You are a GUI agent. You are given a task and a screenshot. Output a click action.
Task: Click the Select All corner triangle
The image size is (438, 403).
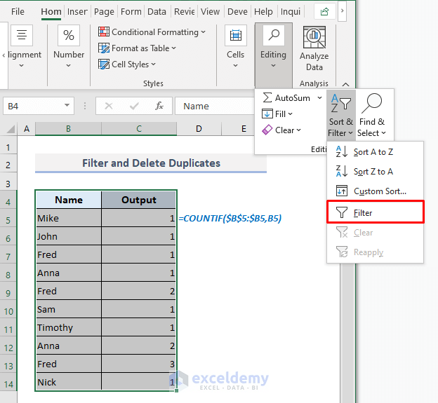click(11, 129)
